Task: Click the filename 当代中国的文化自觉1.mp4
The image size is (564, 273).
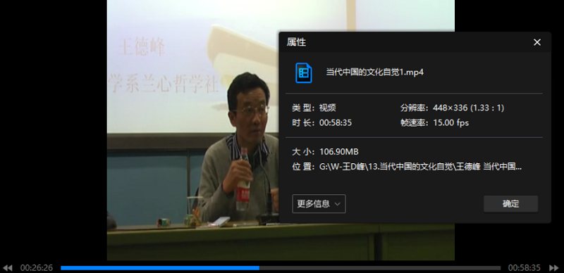Action: tap(375, 72)
